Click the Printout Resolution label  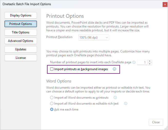click(x=59, y=37)
